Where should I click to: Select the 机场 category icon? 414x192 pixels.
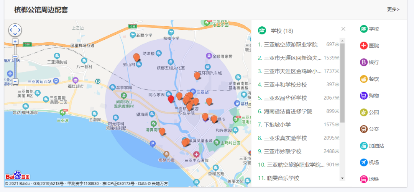point(363,162)
